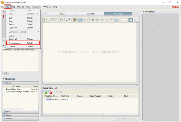Sort the files list by File Name header
This screenshot has height=122, width=181.
(8, 50)
